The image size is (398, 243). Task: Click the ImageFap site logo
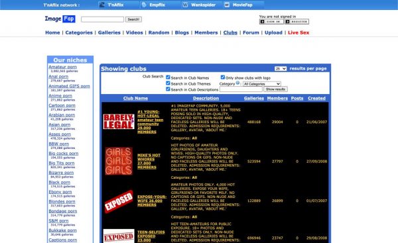60,19
